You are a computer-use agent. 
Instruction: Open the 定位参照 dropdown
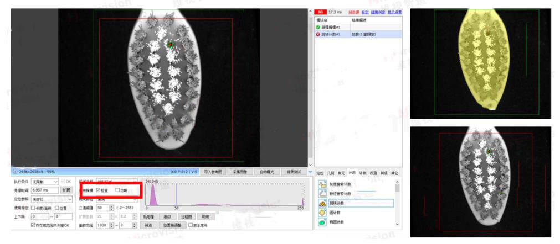(x=51, y=199)
